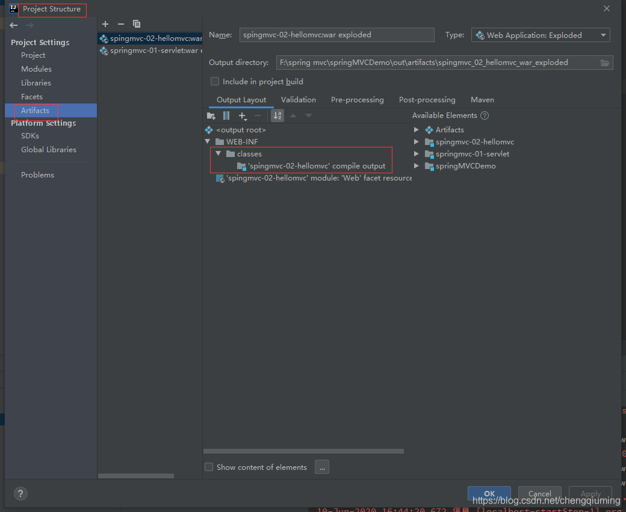
Task: Enable Show content of elements
Action: click(209, 467)
